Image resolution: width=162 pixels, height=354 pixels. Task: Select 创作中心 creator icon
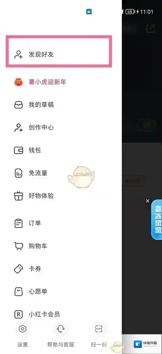18,128
